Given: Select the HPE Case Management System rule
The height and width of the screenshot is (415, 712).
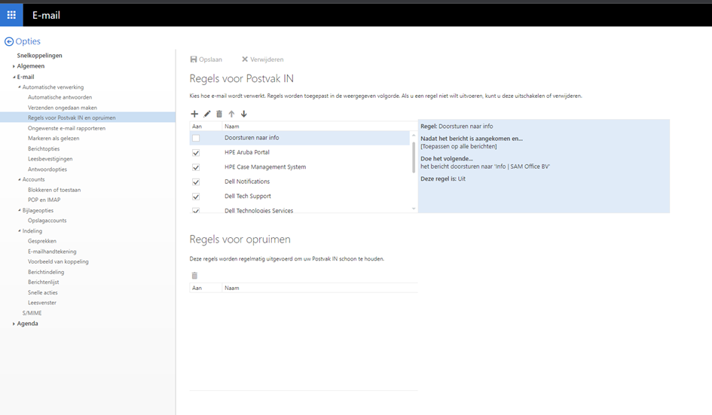Looking at the screenshot, I should (265, 167).
